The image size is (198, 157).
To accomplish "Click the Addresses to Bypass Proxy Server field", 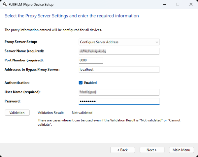I will 119,70.
